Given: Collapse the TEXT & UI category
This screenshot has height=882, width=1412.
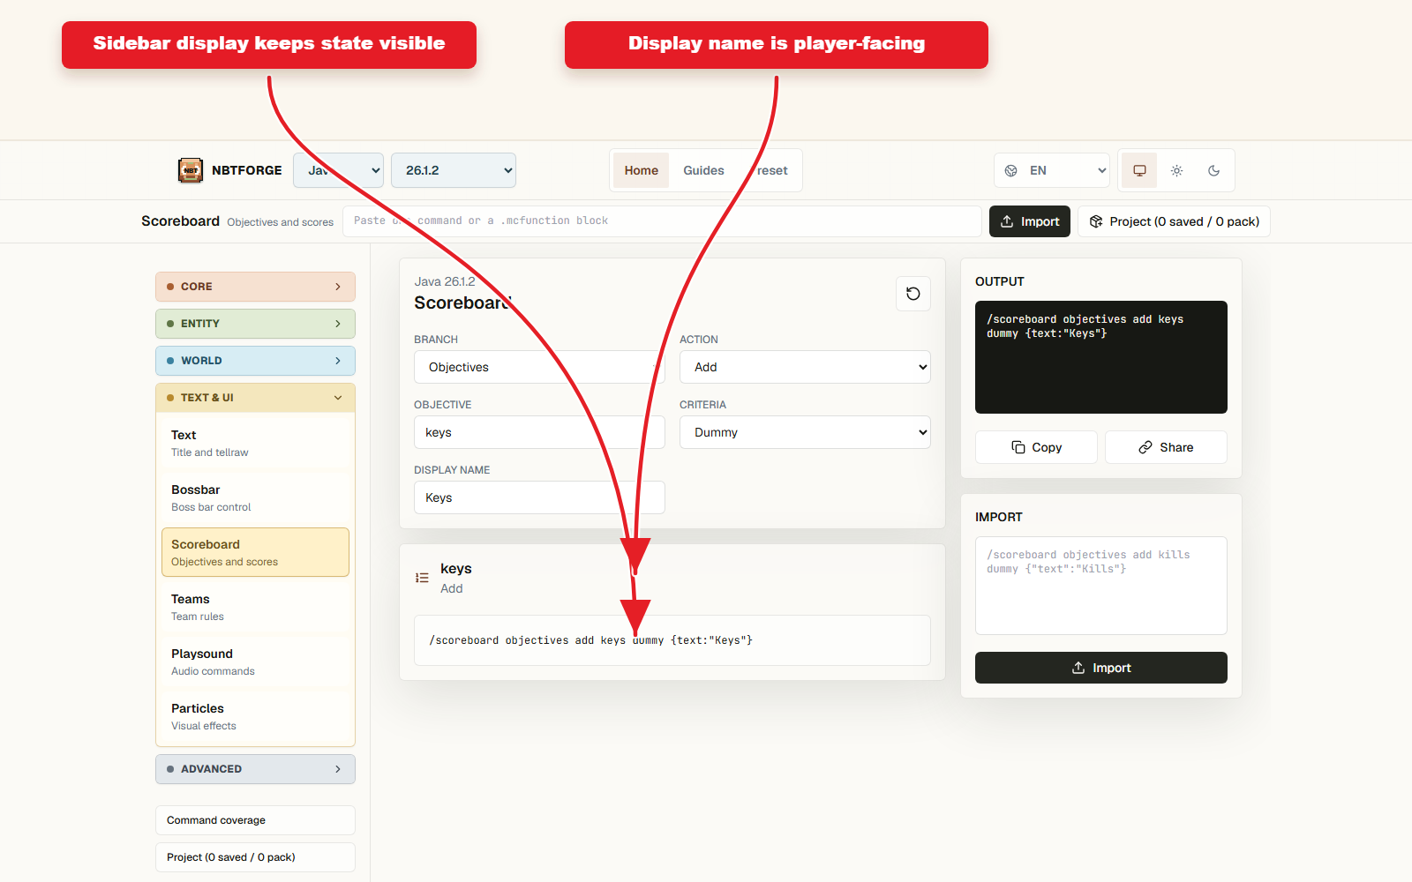Looking at the screenshot, I should pos(255,398).
